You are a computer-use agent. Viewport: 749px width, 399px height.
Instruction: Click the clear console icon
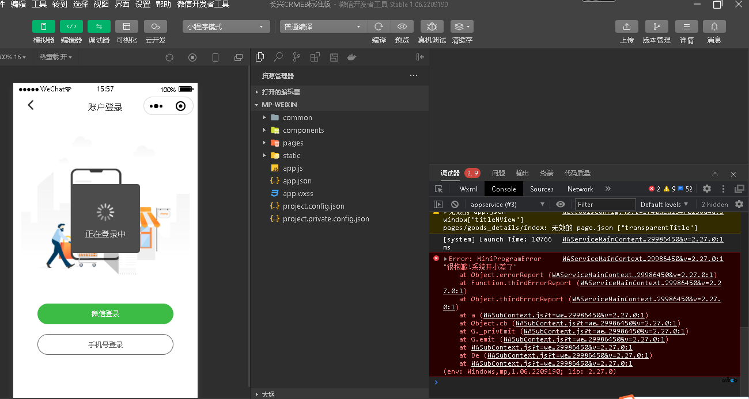pyautogui.click(x=455, y=204)
